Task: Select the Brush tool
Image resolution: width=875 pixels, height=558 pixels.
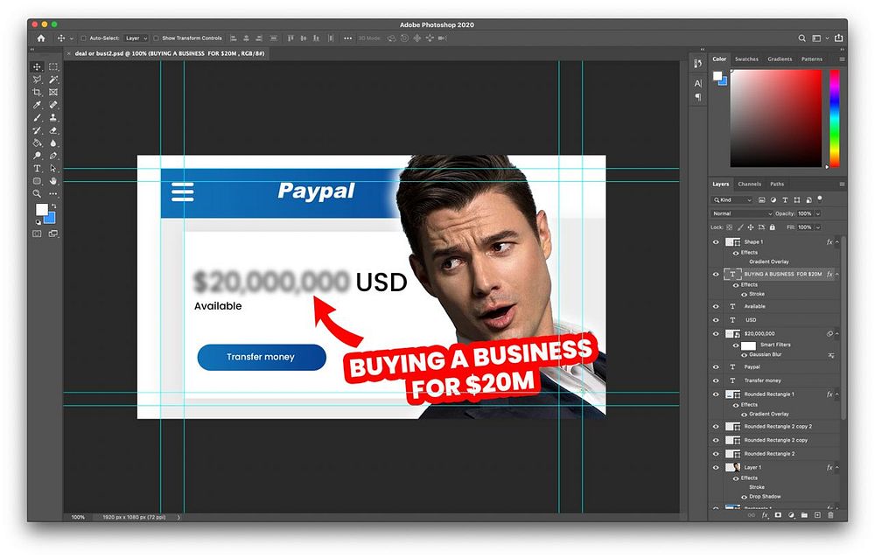Action: click(x=38, y=118)
